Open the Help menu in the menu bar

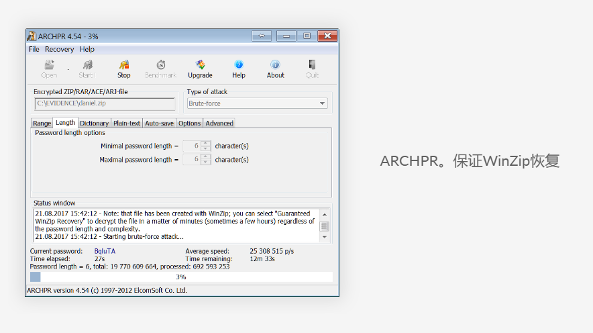click(87, 49)
